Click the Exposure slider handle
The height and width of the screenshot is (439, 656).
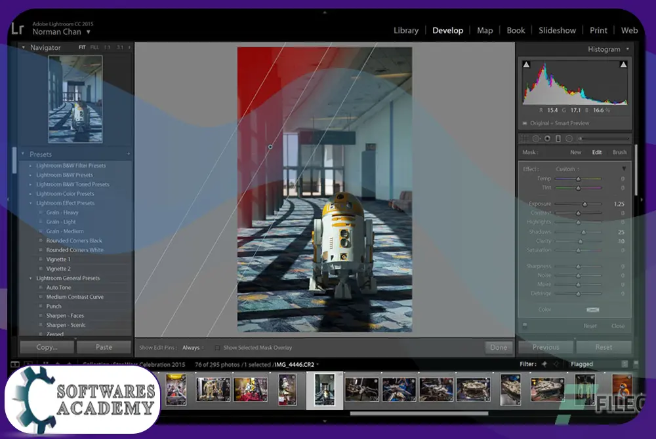point(585,204)
